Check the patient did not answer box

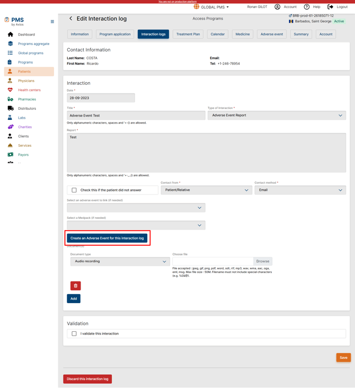74,190
